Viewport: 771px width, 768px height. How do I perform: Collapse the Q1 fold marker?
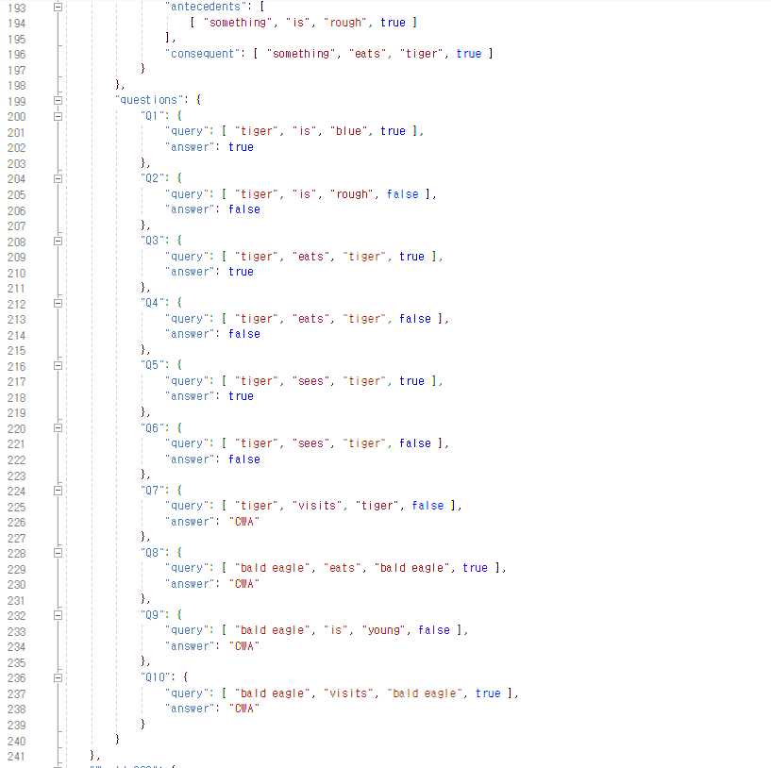[x=58, y=116]
